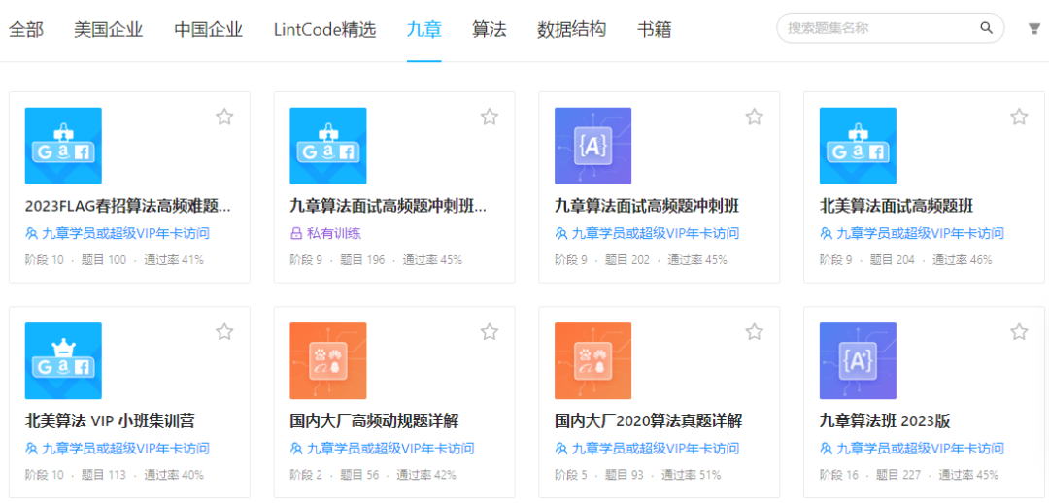Click the cover image of 私有训练 冲刺班 card
The image size is (1049, 503).
click(328, 146)
